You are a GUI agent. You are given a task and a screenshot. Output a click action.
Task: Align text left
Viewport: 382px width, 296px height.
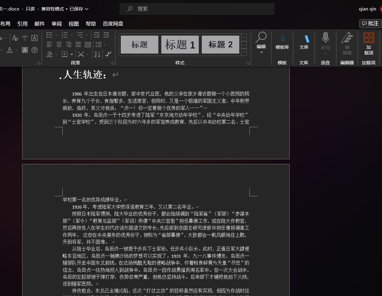point(49,45)
